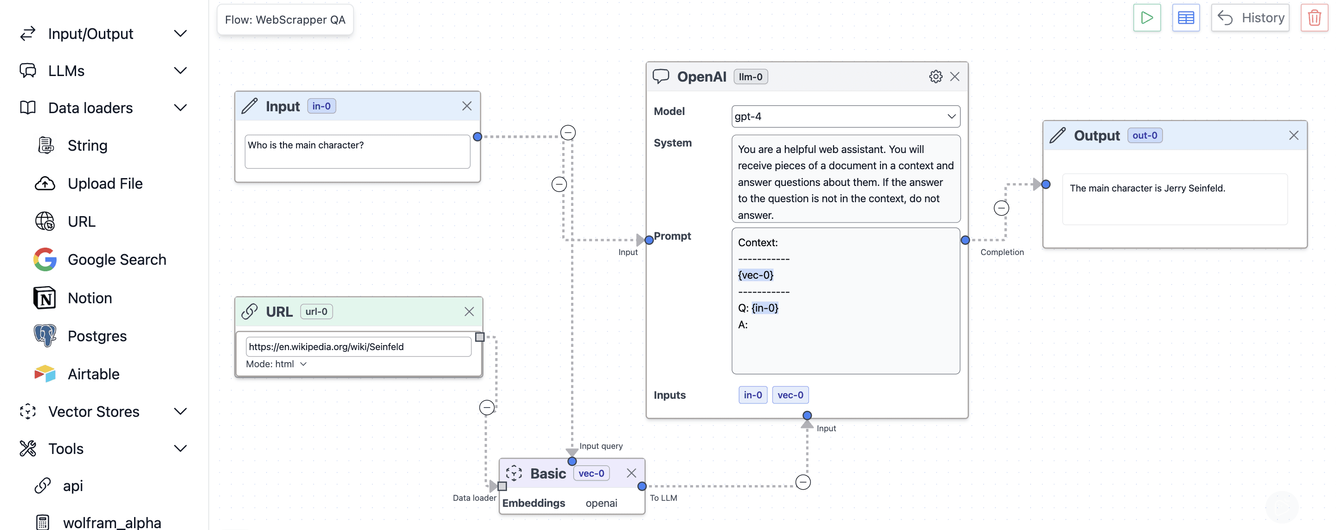Remove edge going to Output node
This screenshot has width=1336, height=530.
(x=1001, y=209)
